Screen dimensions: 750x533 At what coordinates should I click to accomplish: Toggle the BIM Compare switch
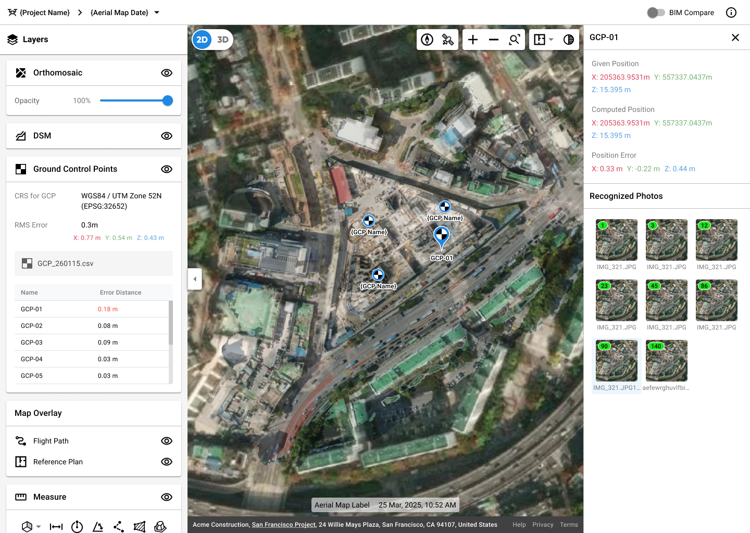[656, 12]
